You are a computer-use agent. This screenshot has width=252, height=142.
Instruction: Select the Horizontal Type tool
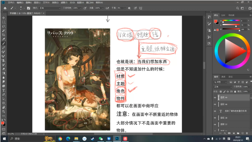point(3,90)
